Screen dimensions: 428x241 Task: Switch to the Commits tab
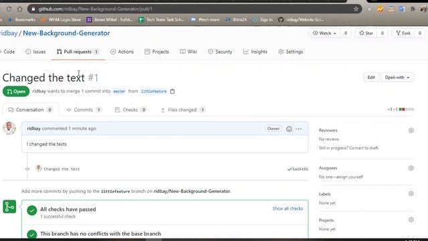pos(84,110)
